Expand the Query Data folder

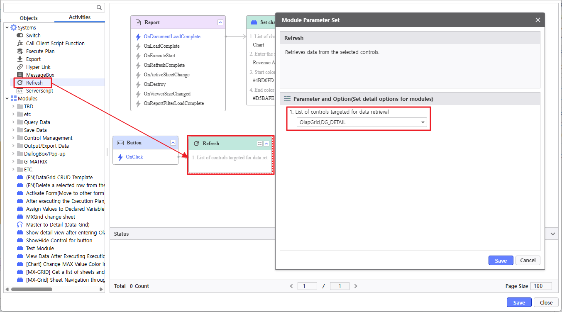click(x=13, y=122)
